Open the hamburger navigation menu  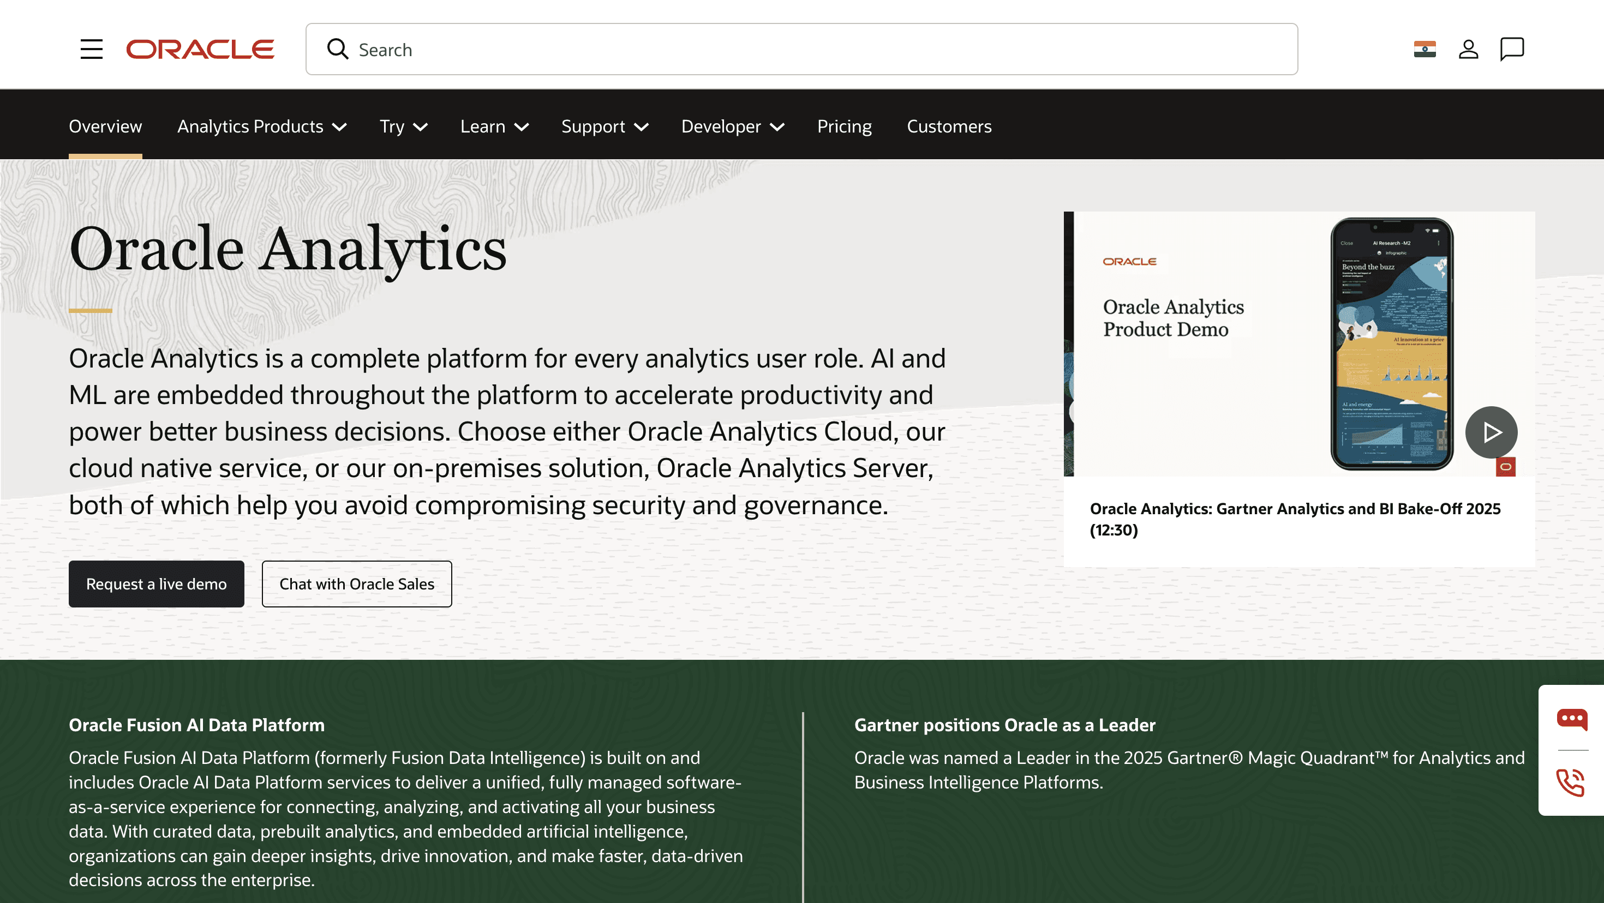click(91, 49)
